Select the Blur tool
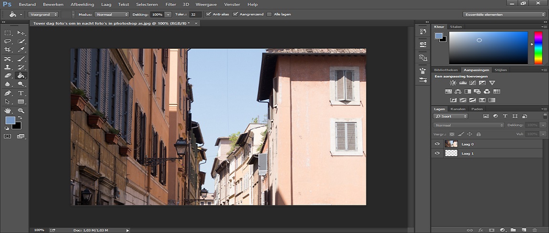This screenshot has width=549, height=233. 8,84
